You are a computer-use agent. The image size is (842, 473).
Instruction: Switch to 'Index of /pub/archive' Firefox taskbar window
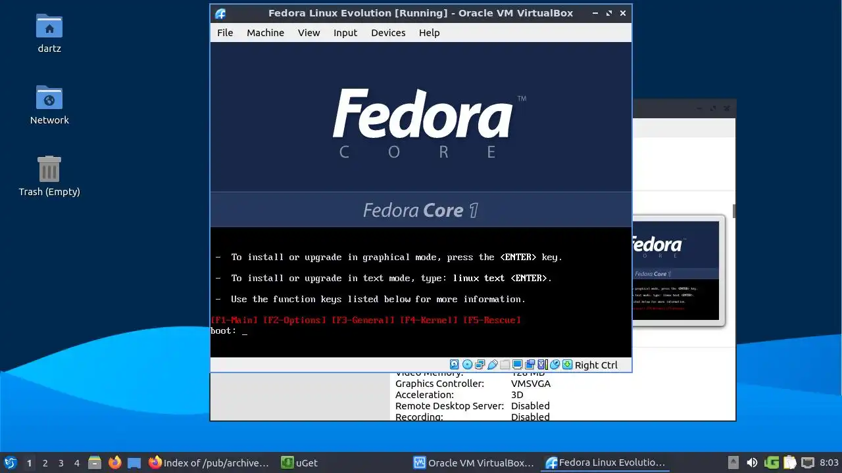coord(209,462)
